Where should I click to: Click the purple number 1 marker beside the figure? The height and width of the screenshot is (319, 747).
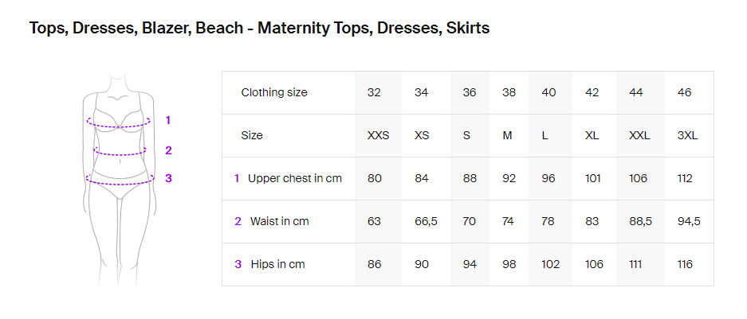pos(167,120)
